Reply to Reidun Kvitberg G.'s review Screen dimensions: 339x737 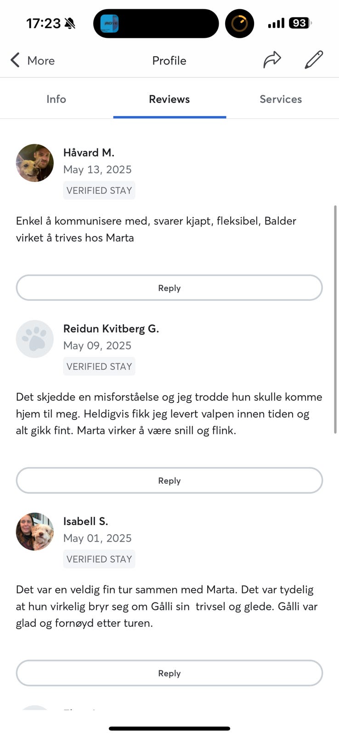click(x=169, y=480)
